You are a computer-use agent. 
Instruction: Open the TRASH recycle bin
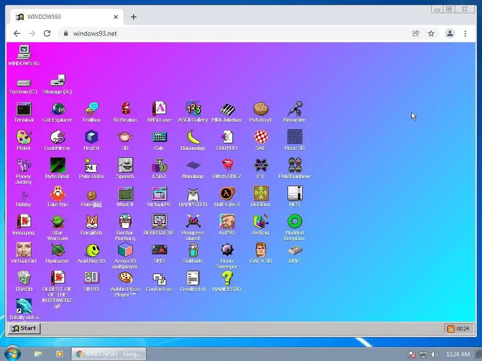(x=24, y=278)
